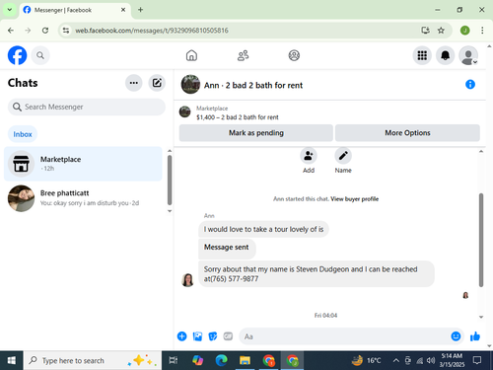
Task: Click the Aa message input field
Action: [x=345, y=336]
